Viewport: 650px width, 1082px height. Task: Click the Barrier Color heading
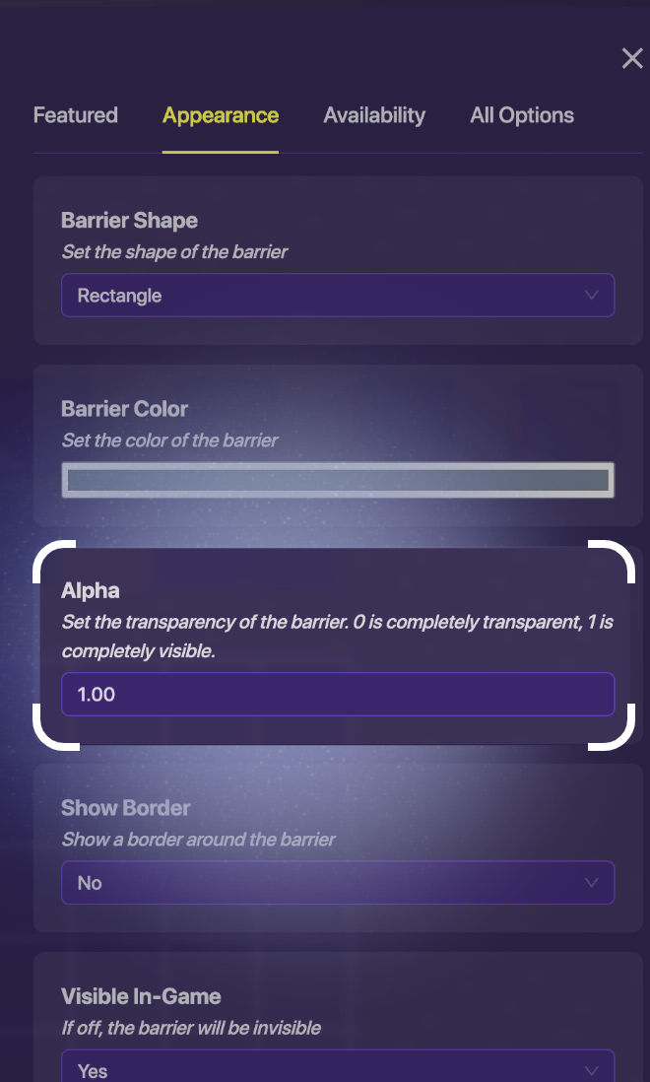(x=124, y=409)
